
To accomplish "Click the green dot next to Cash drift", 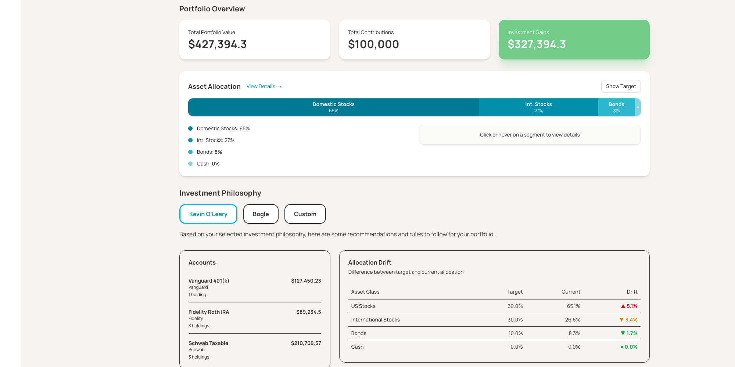I will [623, 347].
